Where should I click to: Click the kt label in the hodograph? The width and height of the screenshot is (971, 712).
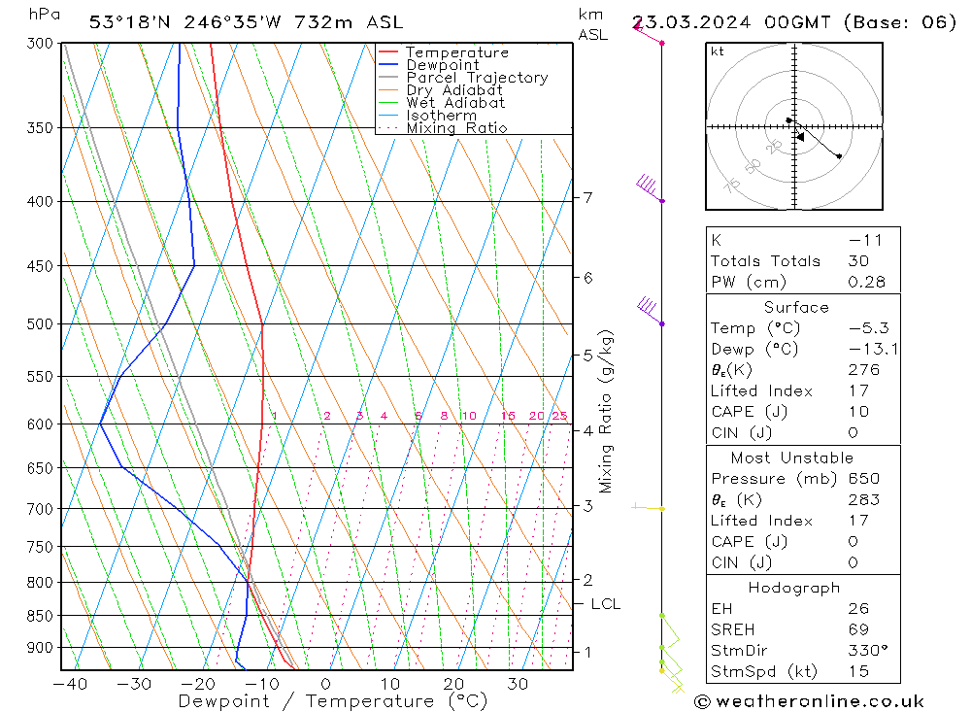[x=718, y=51]
